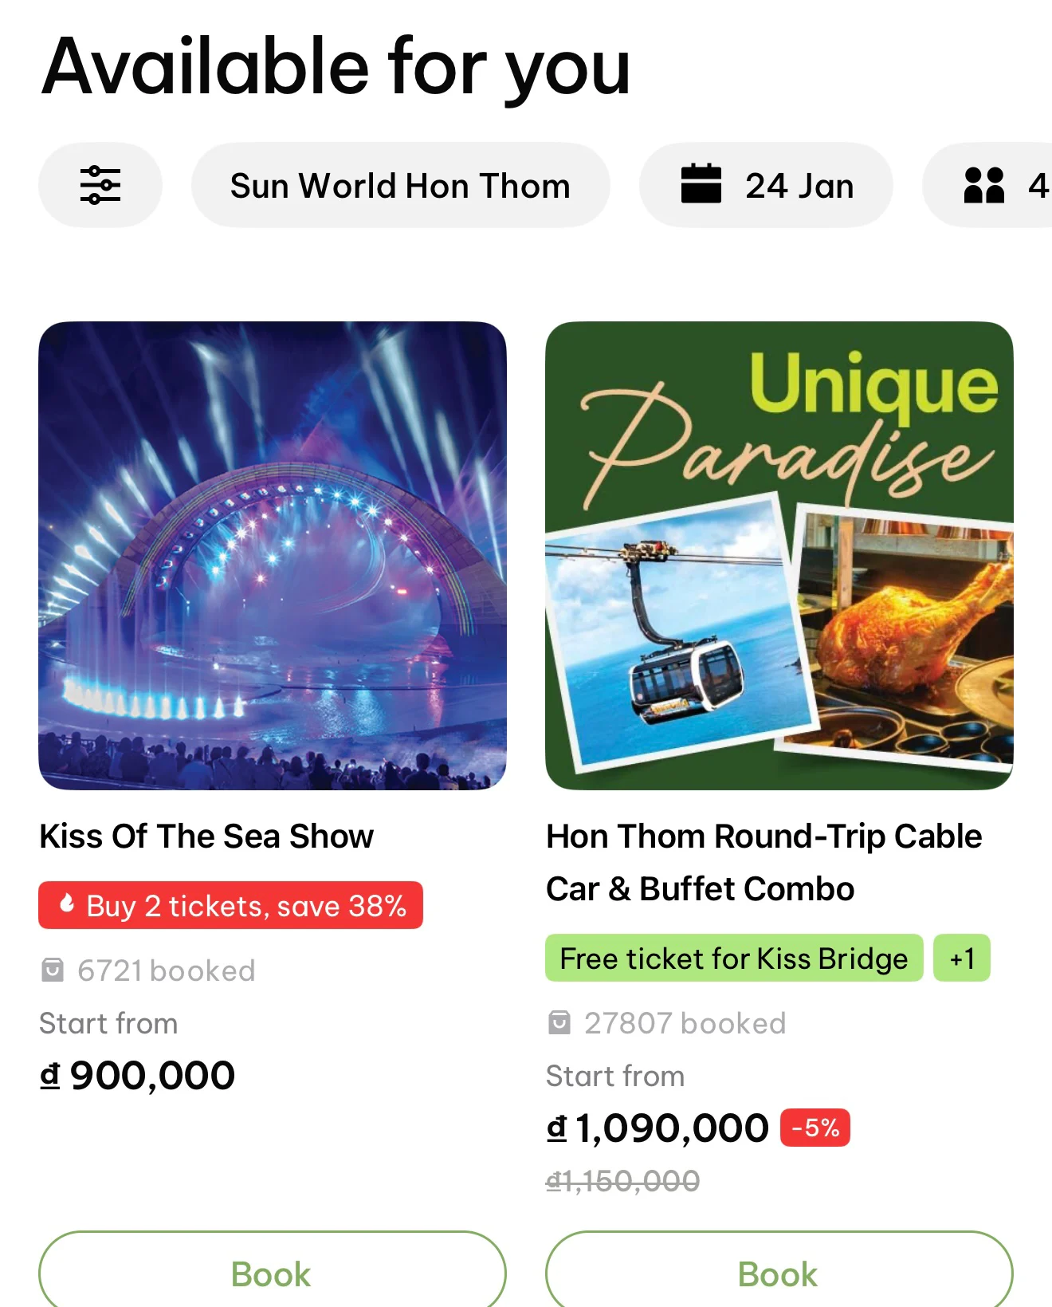Image resolution: width=1052 pixels, height=1307 pixels.
Task: Click the ₫ 900,000 starting price
Action: tap(138, 1075)
